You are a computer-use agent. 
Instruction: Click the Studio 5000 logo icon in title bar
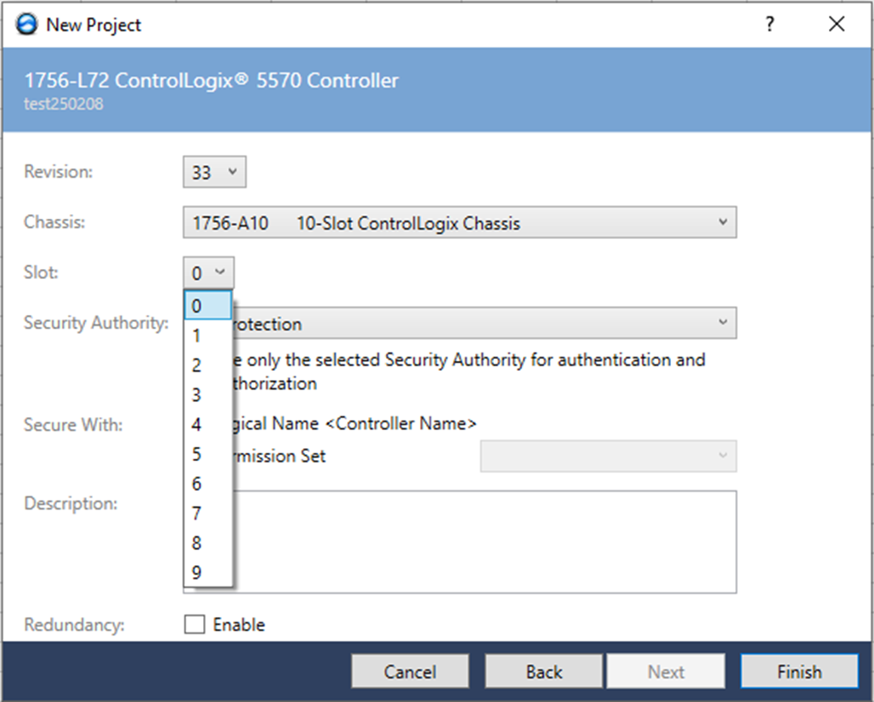tap(26, 25)
